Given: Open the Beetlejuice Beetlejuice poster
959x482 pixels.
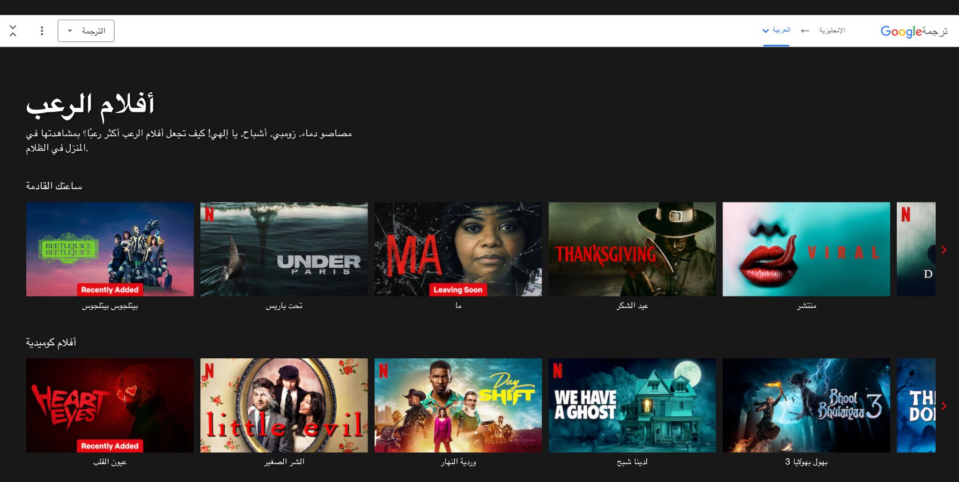Looking at the screenshot, I should [x=110, y=249].
